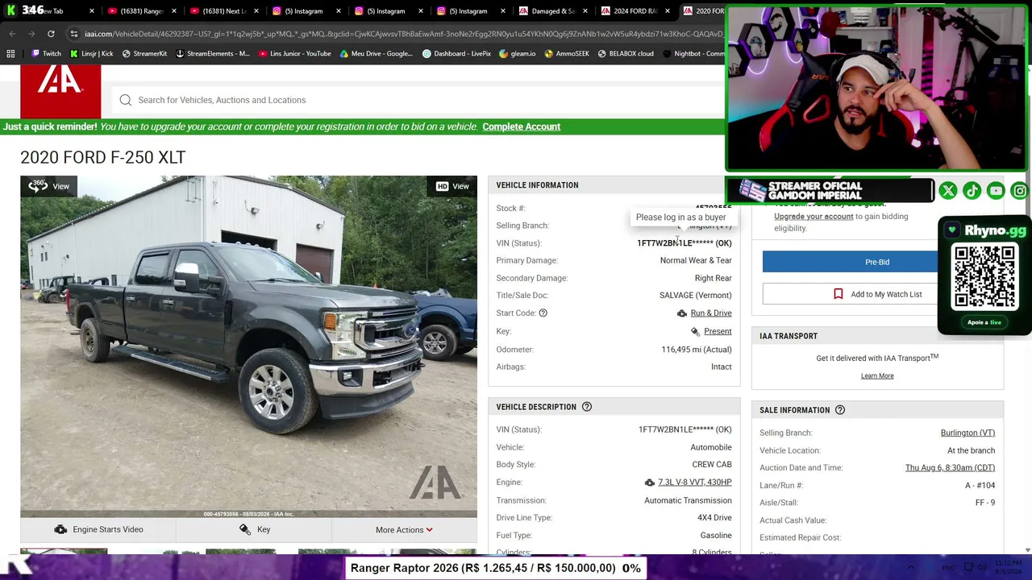Open the StreamElements bookmark
Viewport: 1032px width, 580px height.
coord(212,54)
